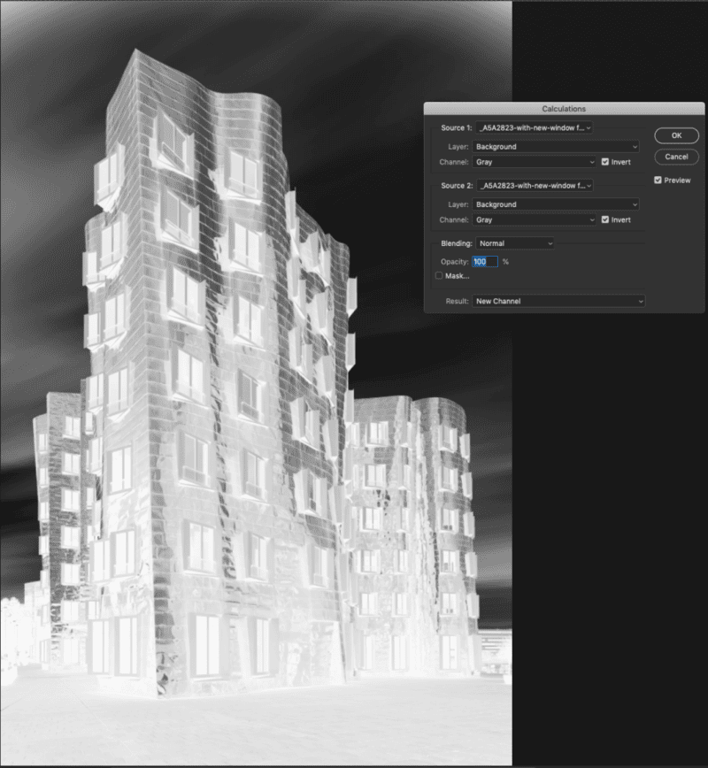Click the empty pasteboard below the dialog
Screen dimensions: 708x768
(611, 531)
